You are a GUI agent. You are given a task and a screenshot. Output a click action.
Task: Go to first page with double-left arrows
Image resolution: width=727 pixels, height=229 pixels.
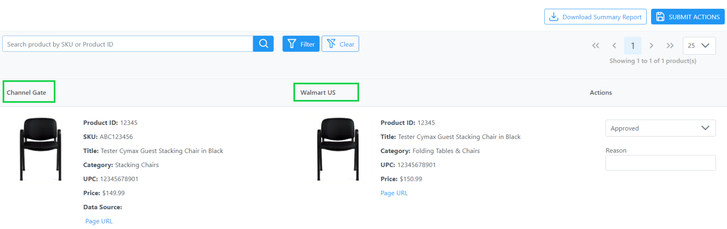[x=596, y=46]
